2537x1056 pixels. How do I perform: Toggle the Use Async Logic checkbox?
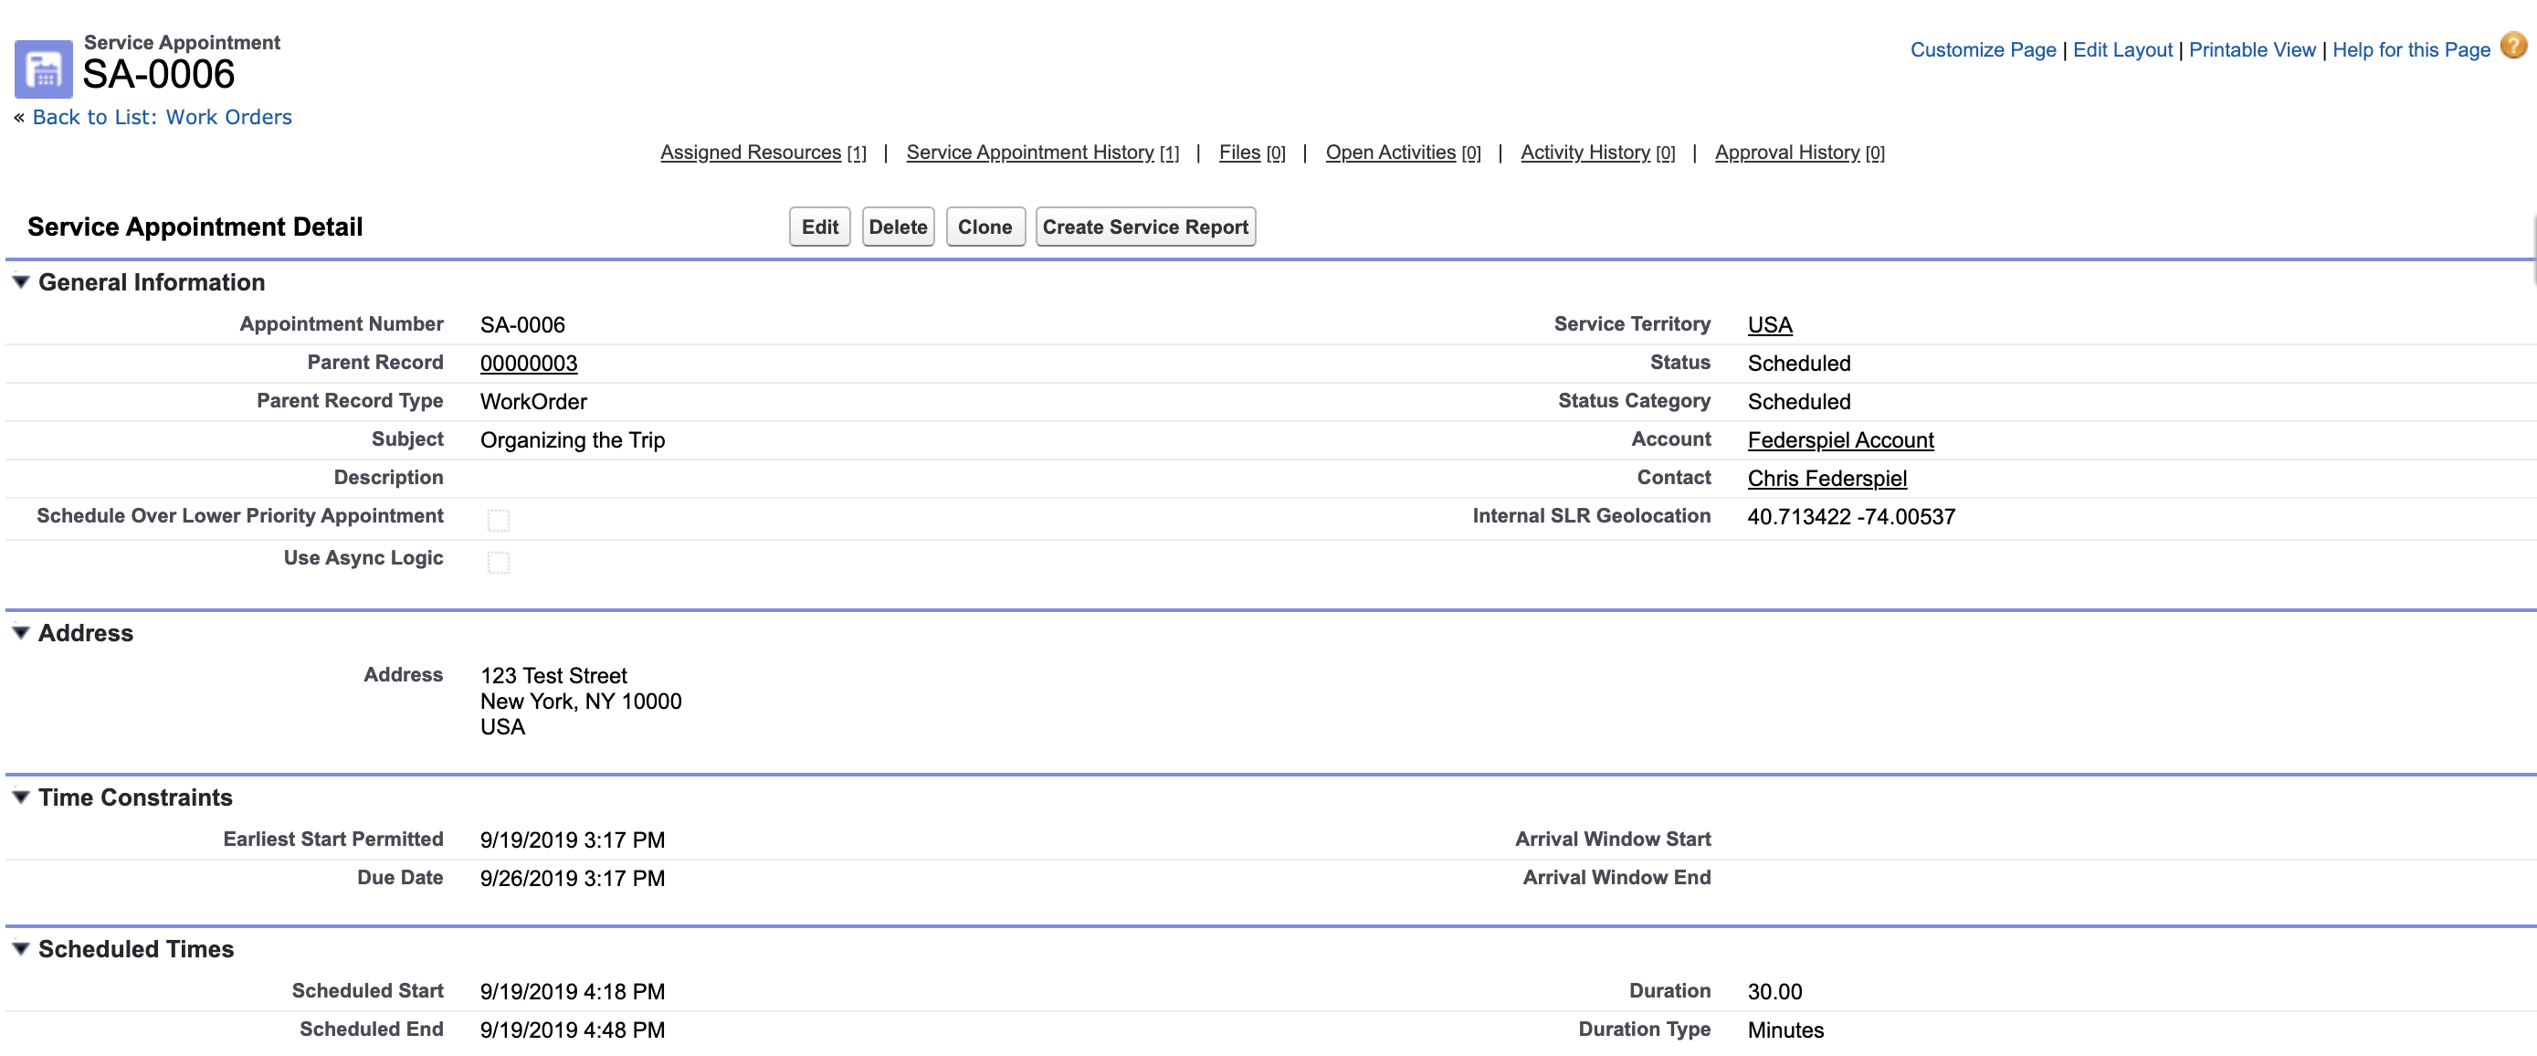pos(499,563)
